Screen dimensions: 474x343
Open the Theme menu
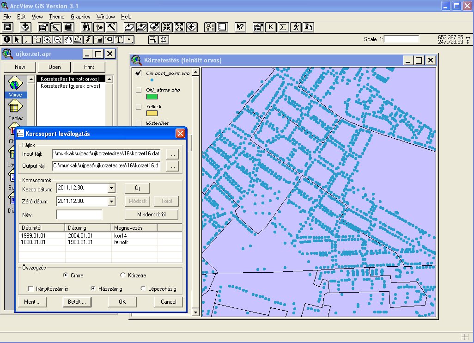pyautogui.click(x=57, y=17)
